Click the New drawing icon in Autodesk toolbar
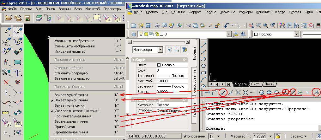The height and width of the screenshot is (140, 321). click(134, 25)
